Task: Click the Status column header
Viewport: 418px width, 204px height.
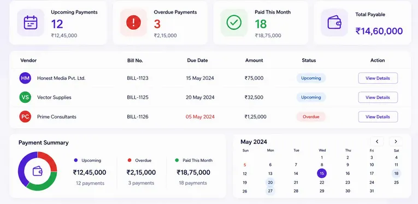Action: [x=309, y=60]
